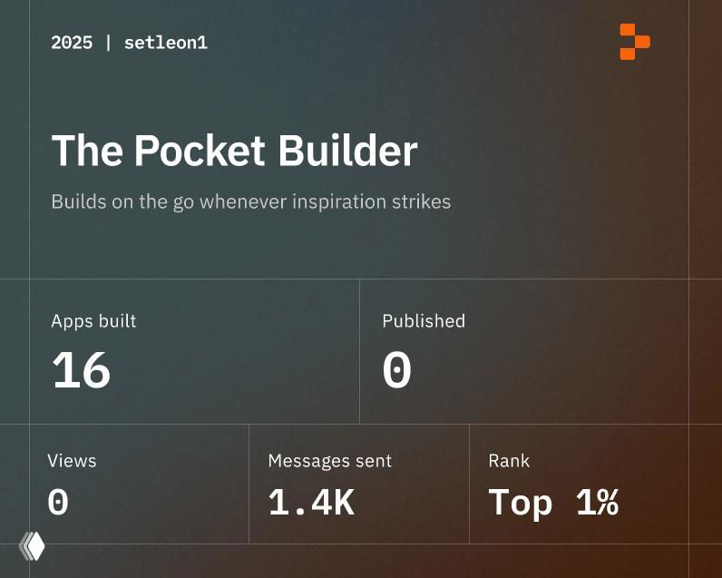This screenshot has width=722, height=578.
Task: Click the Top 1% rank value
Action: coord(553,503)
